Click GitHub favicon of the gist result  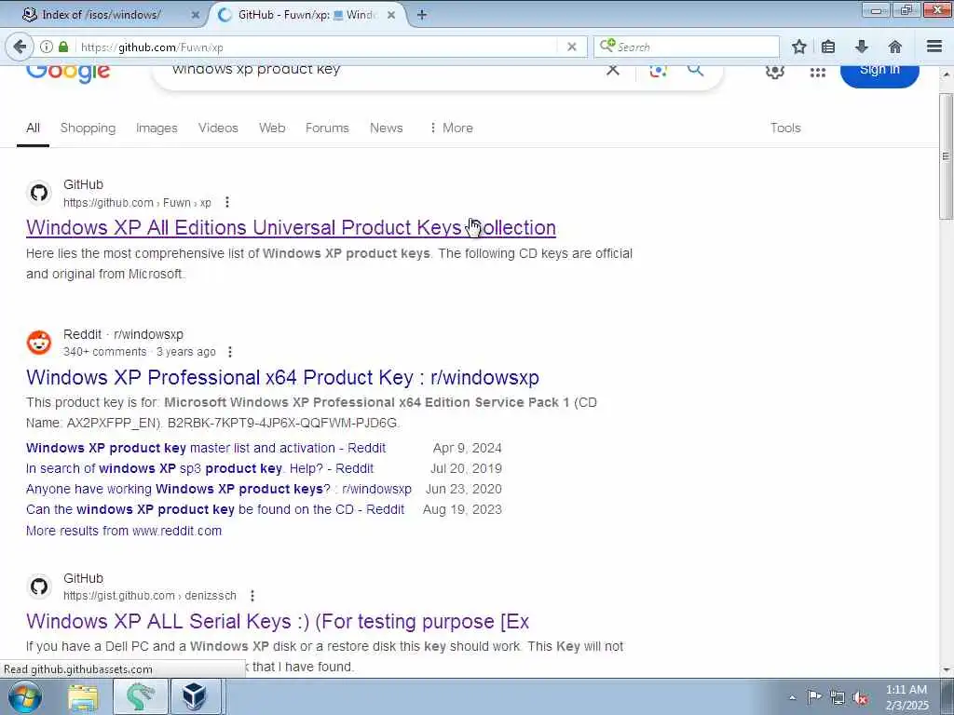tap(39, 587)
